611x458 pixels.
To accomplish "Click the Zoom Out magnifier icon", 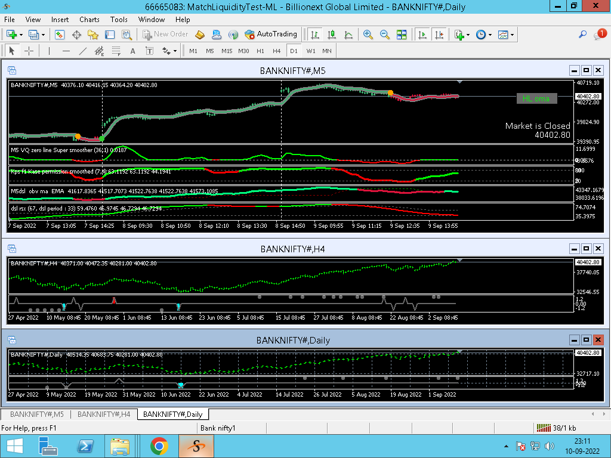I will [x=384, y=35].
